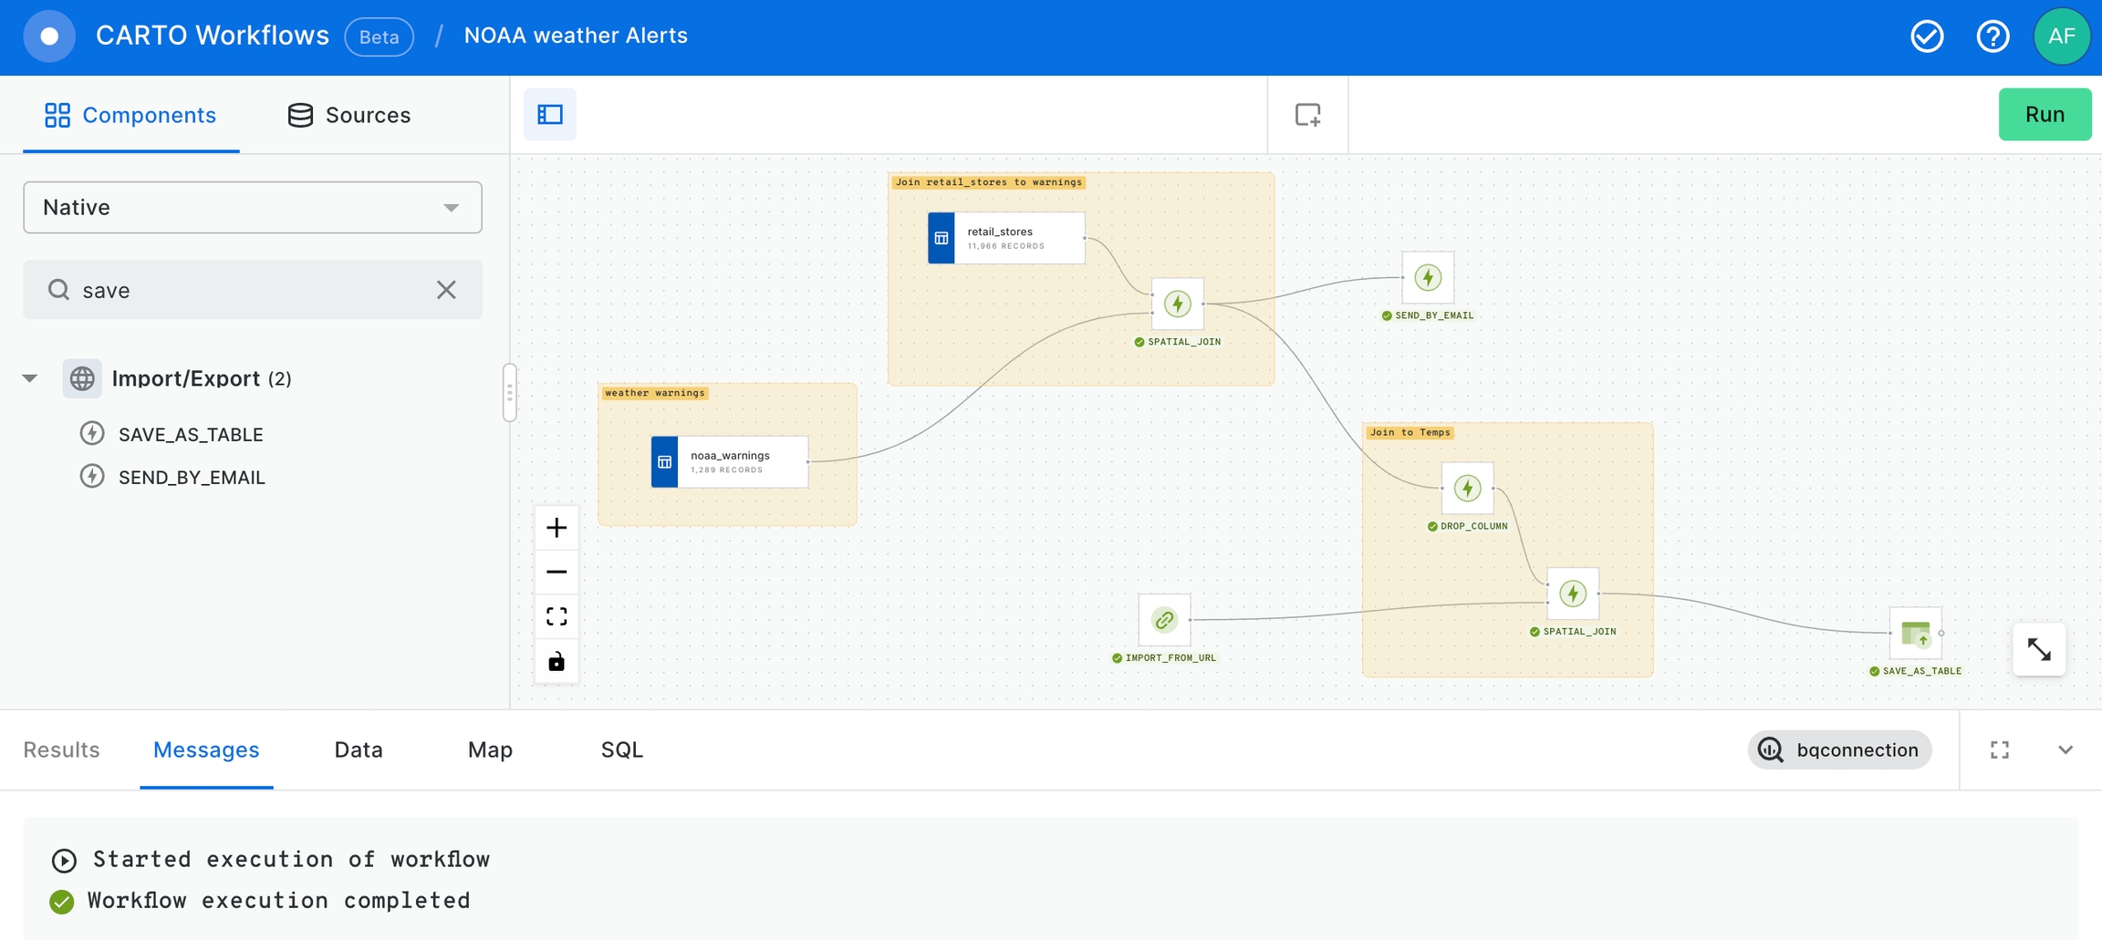Select the noaa_warnings source node
The width and height of the screenshot is (2102, 940).
point(730,461)
